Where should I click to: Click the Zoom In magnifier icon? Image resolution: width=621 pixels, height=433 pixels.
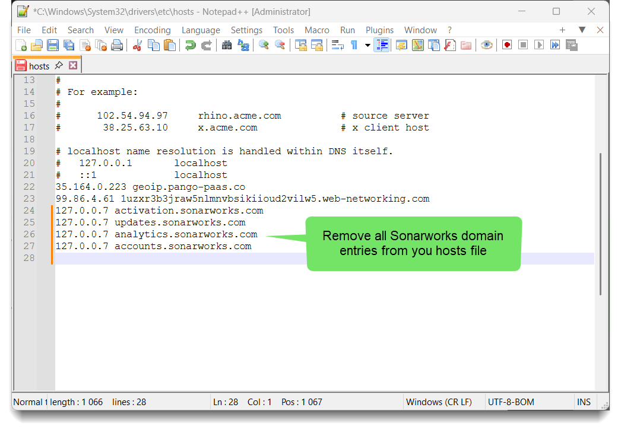[x=264, y=45]
